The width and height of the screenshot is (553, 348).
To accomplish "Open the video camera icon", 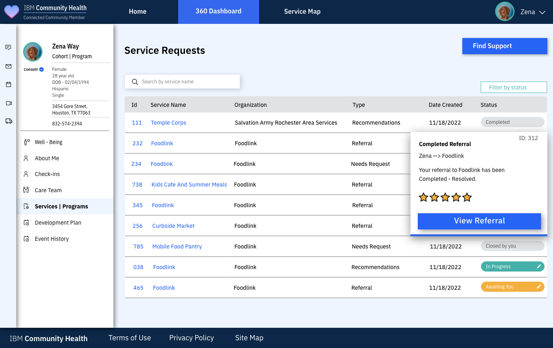I will click(9, 103).
